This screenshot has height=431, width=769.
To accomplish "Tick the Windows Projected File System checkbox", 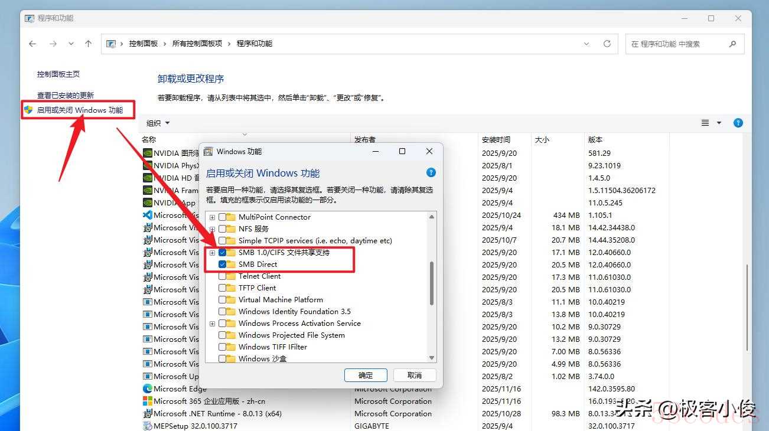I will coord(223,335).
